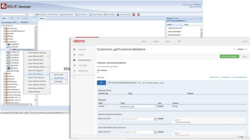Image resolution: width=250 pixels, height=140 pixels.
Task: Expand the Accounting folder node
Action: coord(4,28)
